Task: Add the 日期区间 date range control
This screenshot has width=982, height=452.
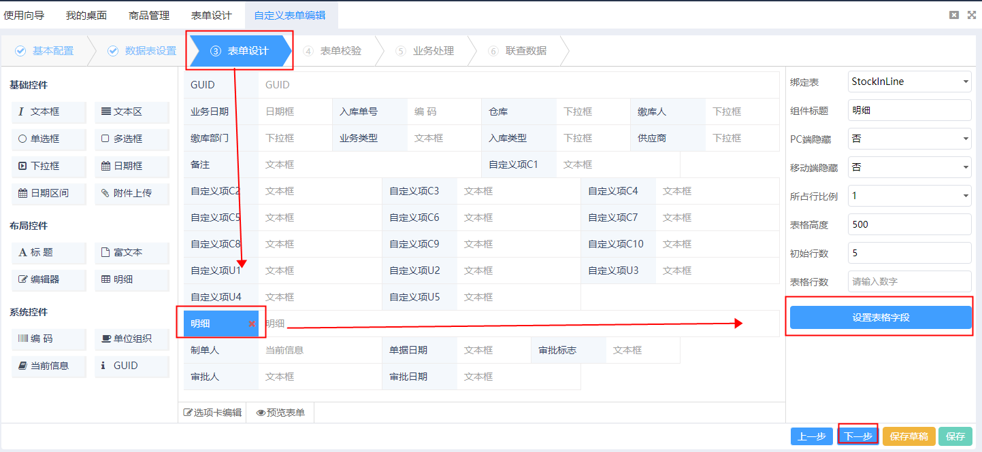Action: [x=49, y=193]
